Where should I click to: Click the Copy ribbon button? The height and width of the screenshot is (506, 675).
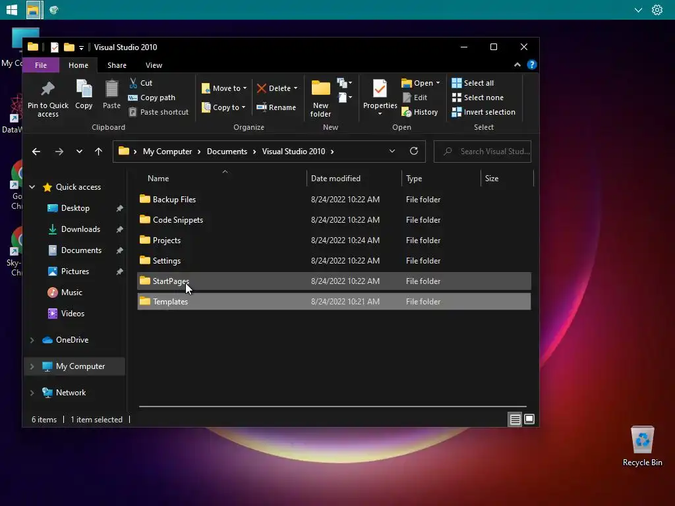(84, 94)
